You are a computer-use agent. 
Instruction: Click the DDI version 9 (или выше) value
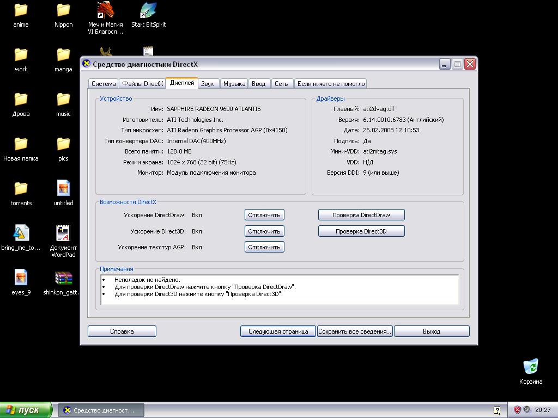(381, 173)
